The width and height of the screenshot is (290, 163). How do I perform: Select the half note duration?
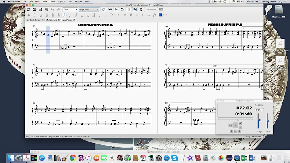[x=76, y=15]
